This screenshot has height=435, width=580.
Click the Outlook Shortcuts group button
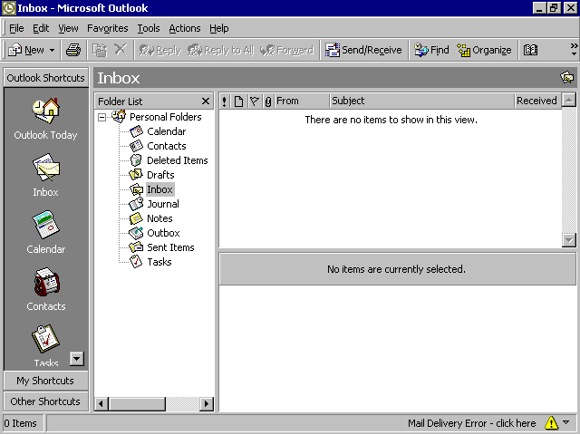46,78
